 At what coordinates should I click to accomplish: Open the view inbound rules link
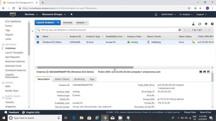pos(88,107)
